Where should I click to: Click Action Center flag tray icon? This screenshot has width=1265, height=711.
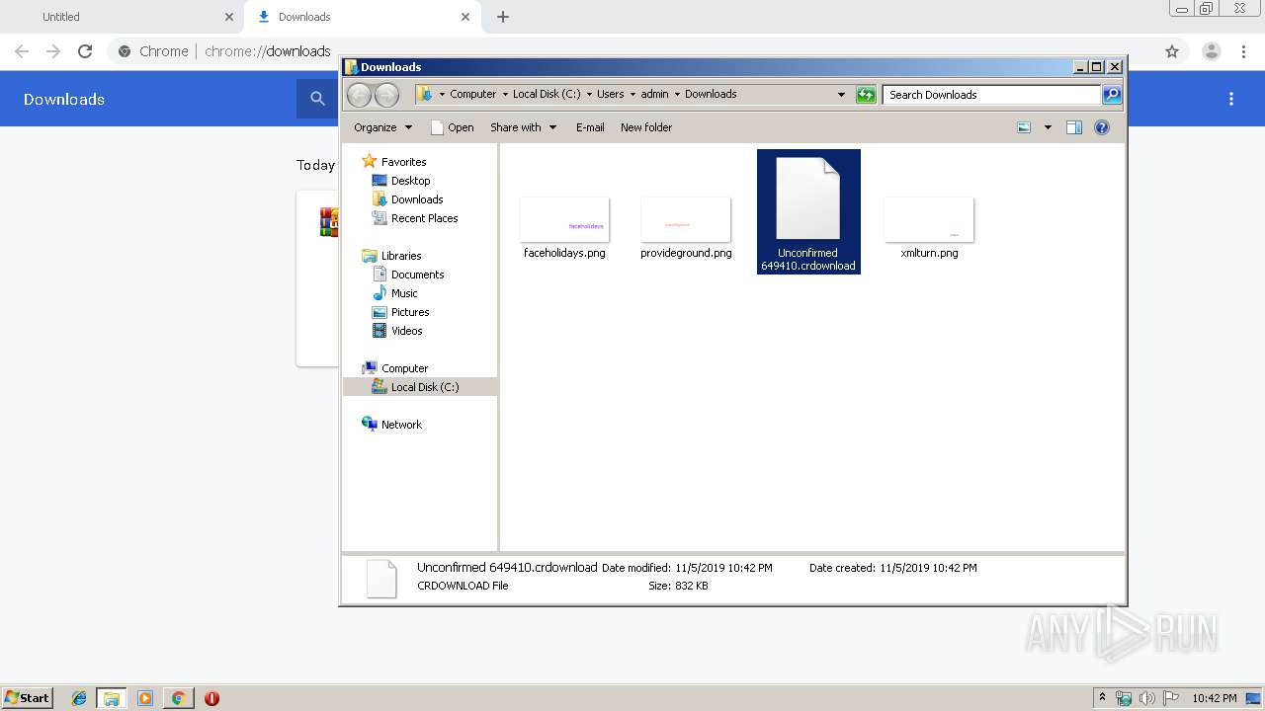click(x=1171, y=698)
